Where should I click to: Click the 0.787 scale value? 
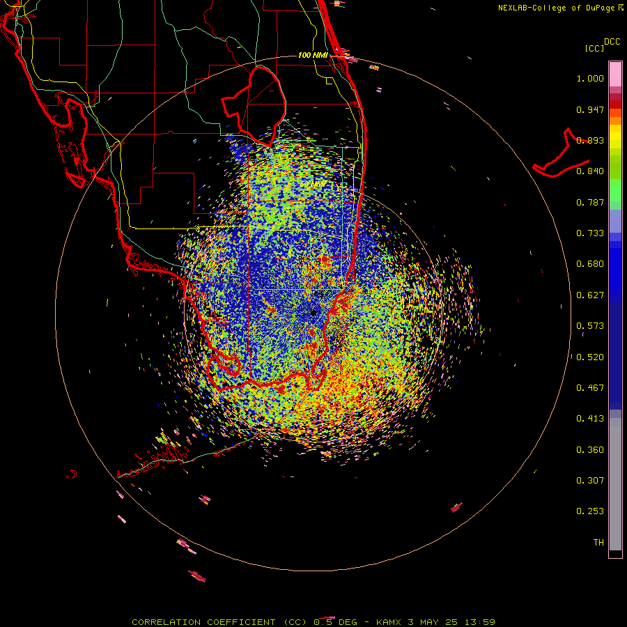(590, 202)
